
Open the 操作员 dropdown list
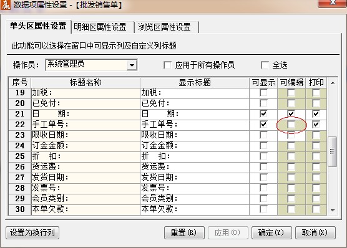click(132, 65)
